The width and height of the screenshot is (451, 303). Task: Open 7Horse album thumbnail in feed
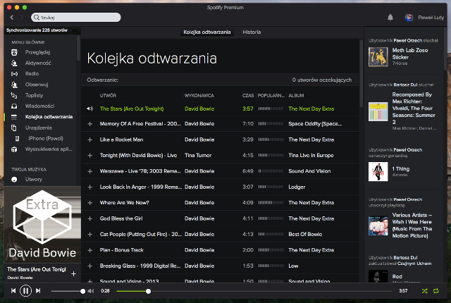coord(378,57)
